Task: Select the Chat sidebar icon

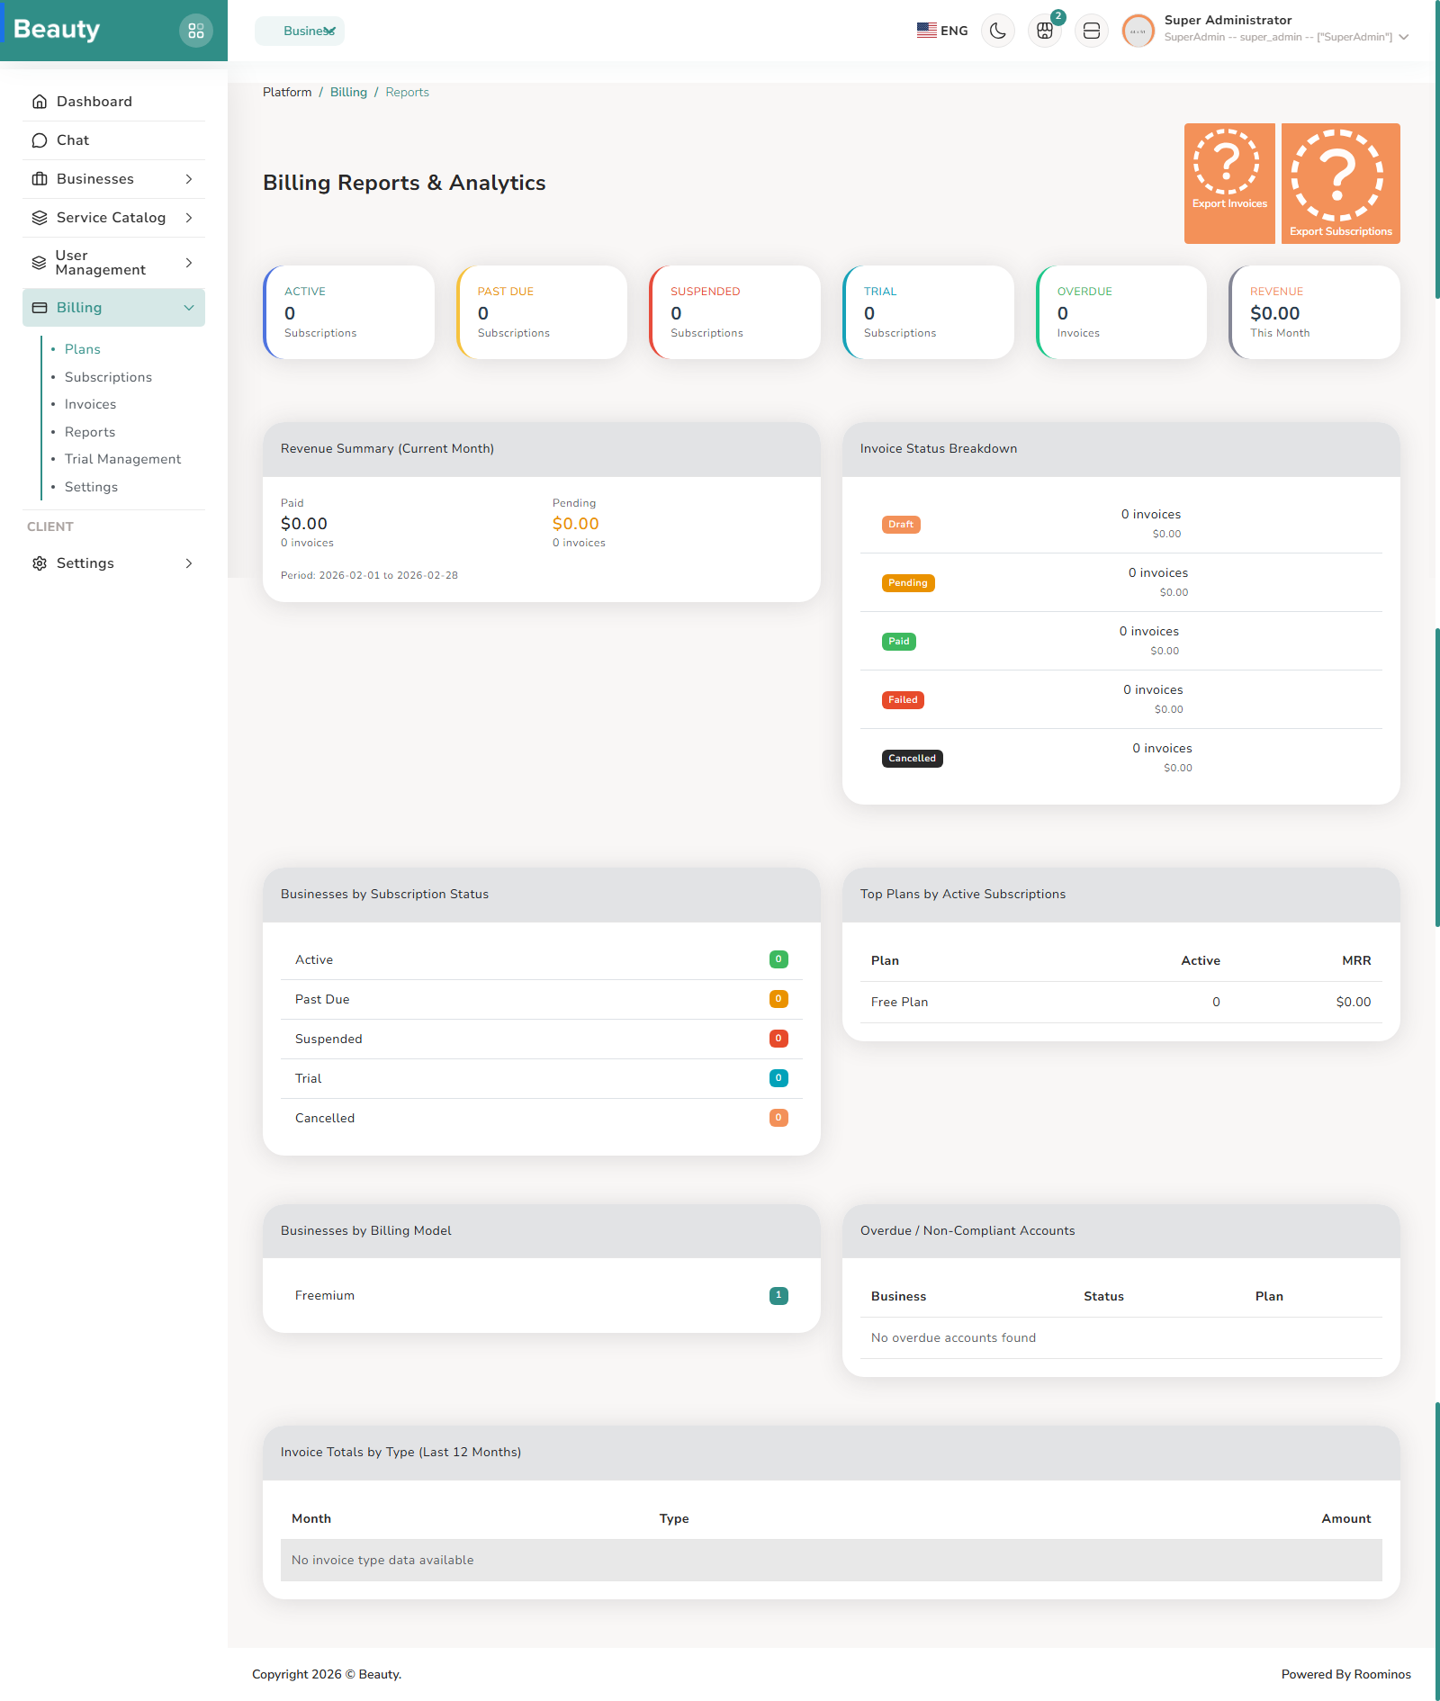Action: tap(39, 139)
